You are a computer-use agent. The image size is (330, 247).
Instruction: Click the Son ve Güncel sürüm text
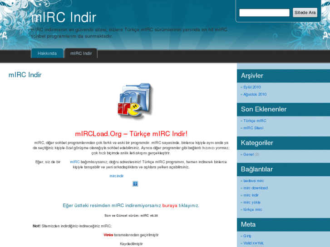(x=131, y=215)
